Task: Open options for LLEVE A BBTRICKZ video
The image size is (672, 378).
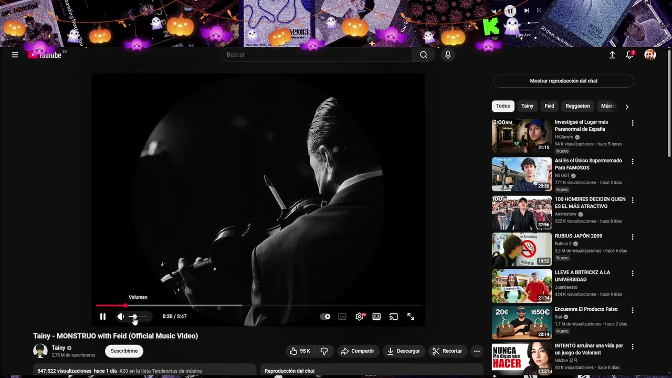Action: 633,273
